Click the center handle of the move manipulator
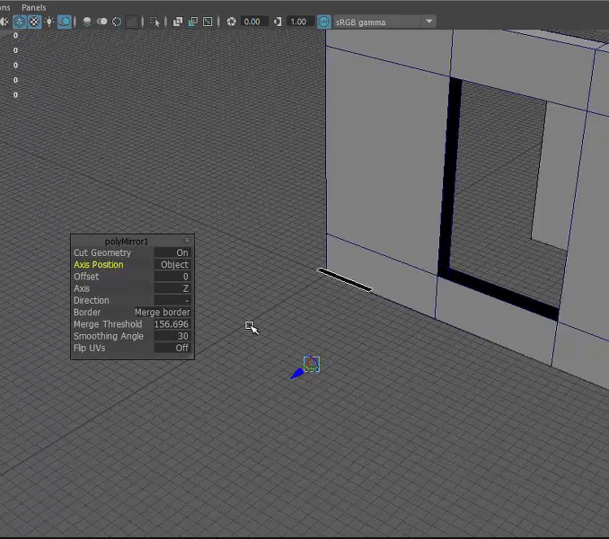The image size is (609, 539). pos(312,364)
